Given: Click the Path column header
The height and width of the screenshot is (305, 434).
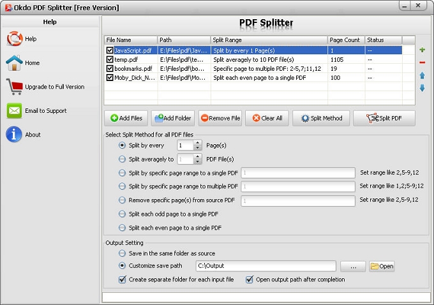Looking at the screenshot, I should pyautogui.click(x=184, y=40).
